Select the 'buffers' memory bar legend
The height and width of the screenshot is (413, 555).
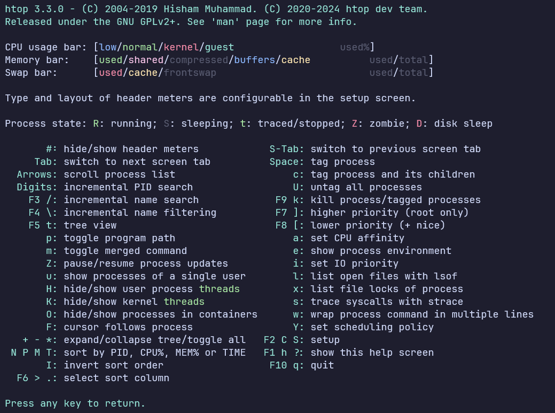click(x=255, y=60)
